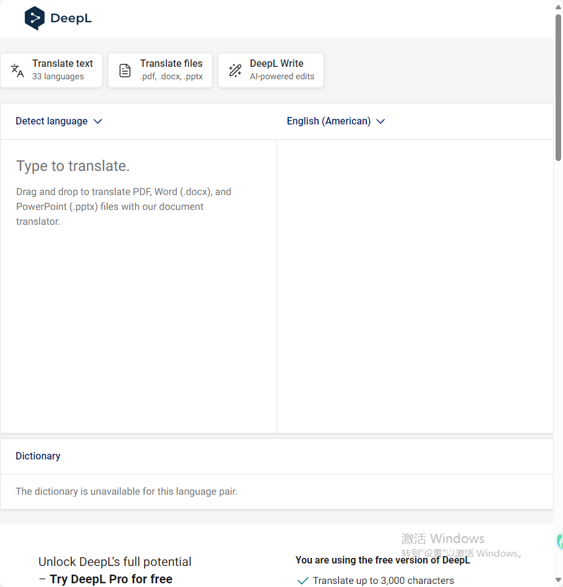Click into the Type to translate field
Screen dimensions: 563x587
pyautogui.click(x=139, y=287)
